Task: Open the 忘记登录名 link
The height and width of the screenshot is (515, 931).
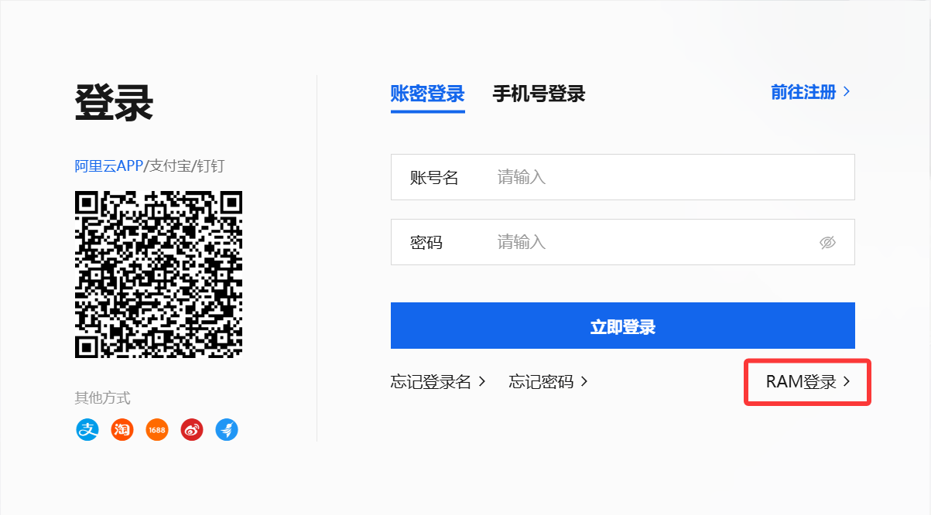Action: click(x=431, y=381)
